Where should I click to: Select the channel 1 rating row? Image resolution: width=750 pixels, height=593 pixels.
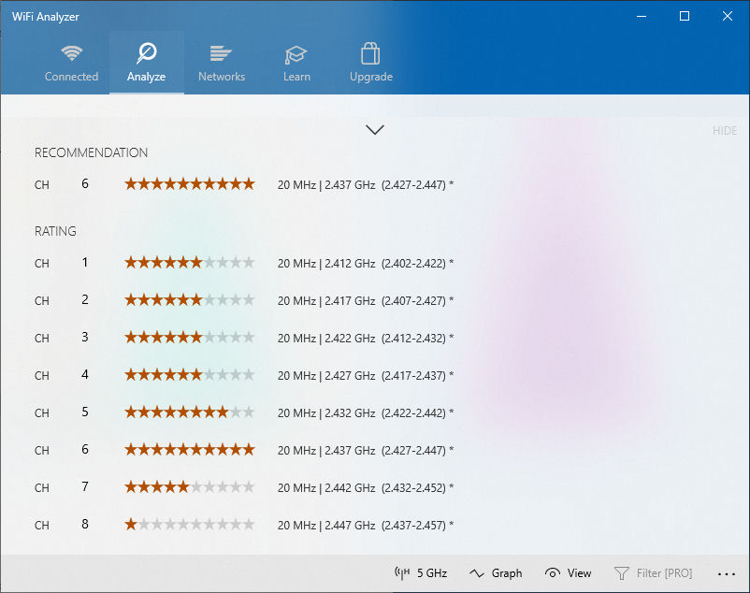(x=189, y=263)
